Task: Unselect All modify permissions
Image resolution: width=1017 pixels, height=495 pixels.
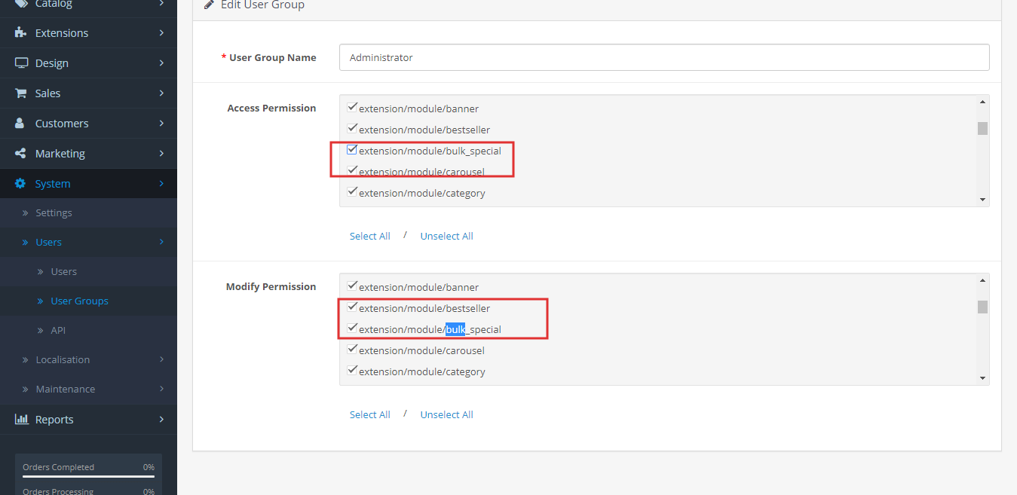Action: click(446, 415)
